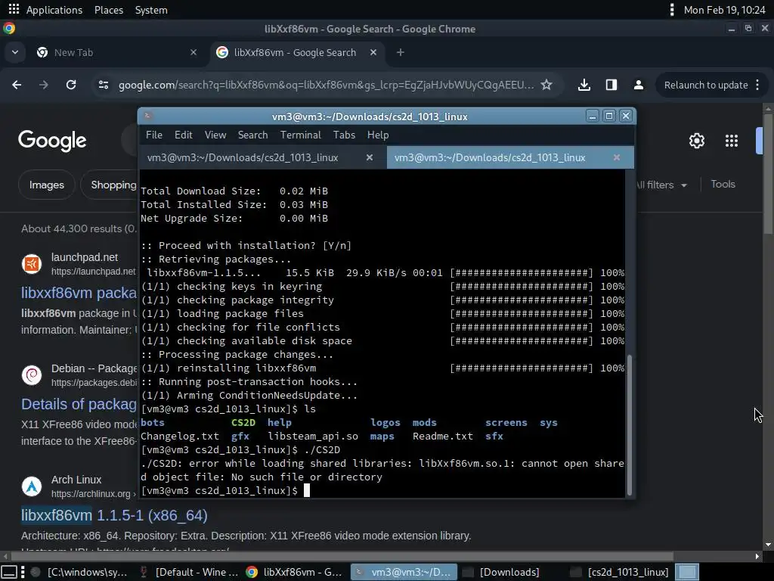
Task: Click the clock Mon Feb 19, 10:24
Action: tap(725, 10)
